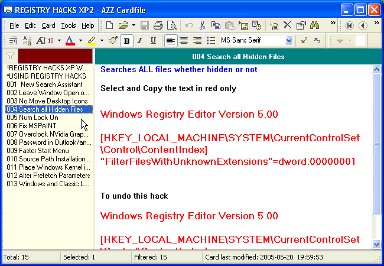
Task: Go to the previous card
Action: [363, 25]
